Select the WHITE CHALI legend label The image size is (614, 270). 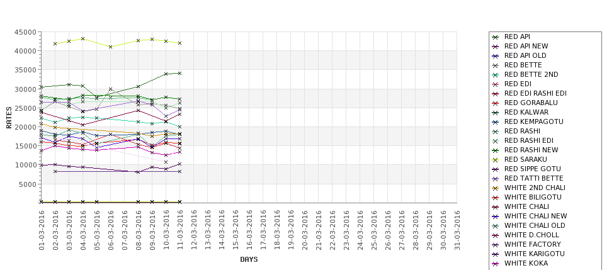526,206
